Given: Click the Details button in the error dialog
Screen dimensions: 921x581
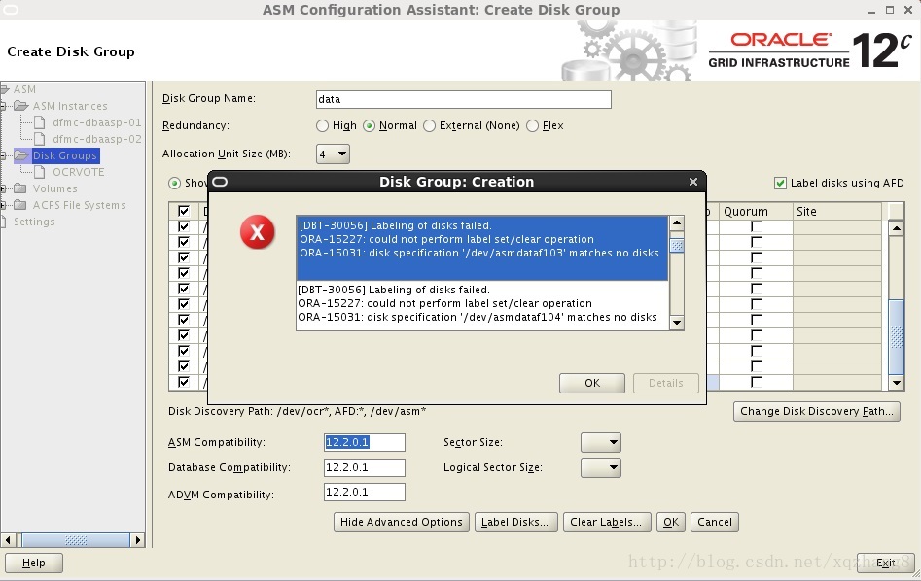Looking at the screenshot, I should click(x=665, y=383).
